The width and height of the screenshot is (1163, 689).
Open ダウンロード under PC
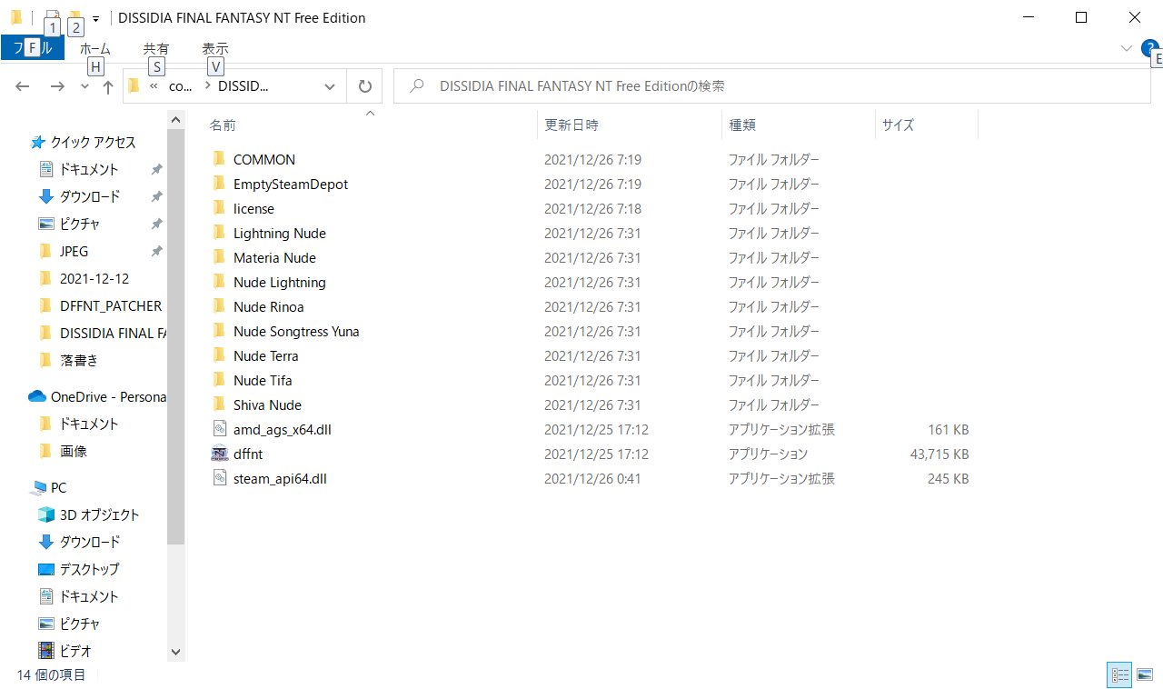[x=90, y=542]
